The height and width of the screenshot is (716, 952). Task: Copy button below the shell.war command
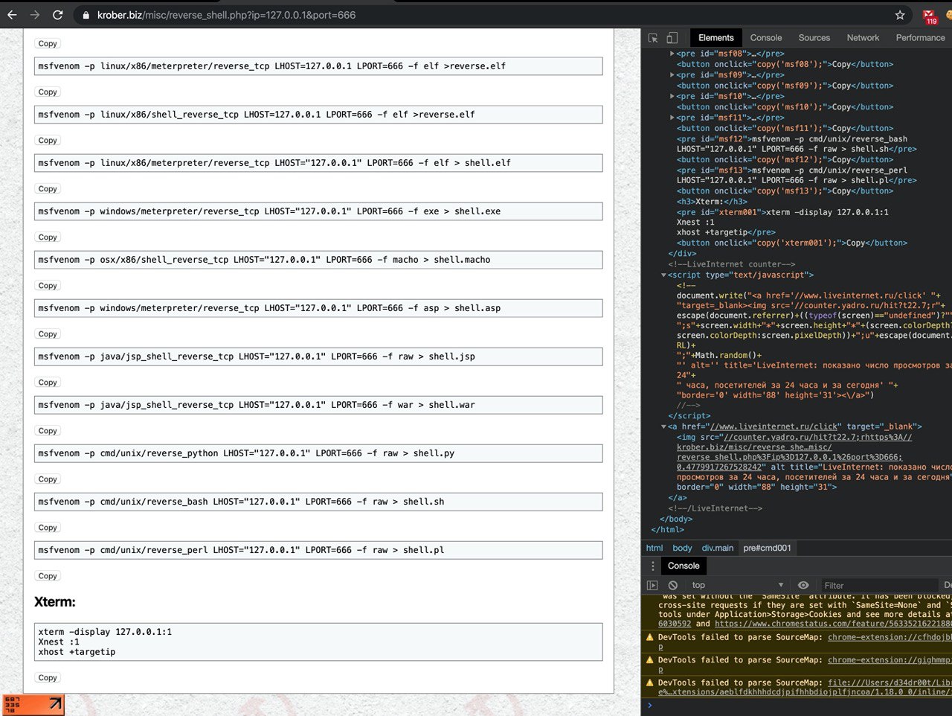pyautogui.click(x=48, y=431)
